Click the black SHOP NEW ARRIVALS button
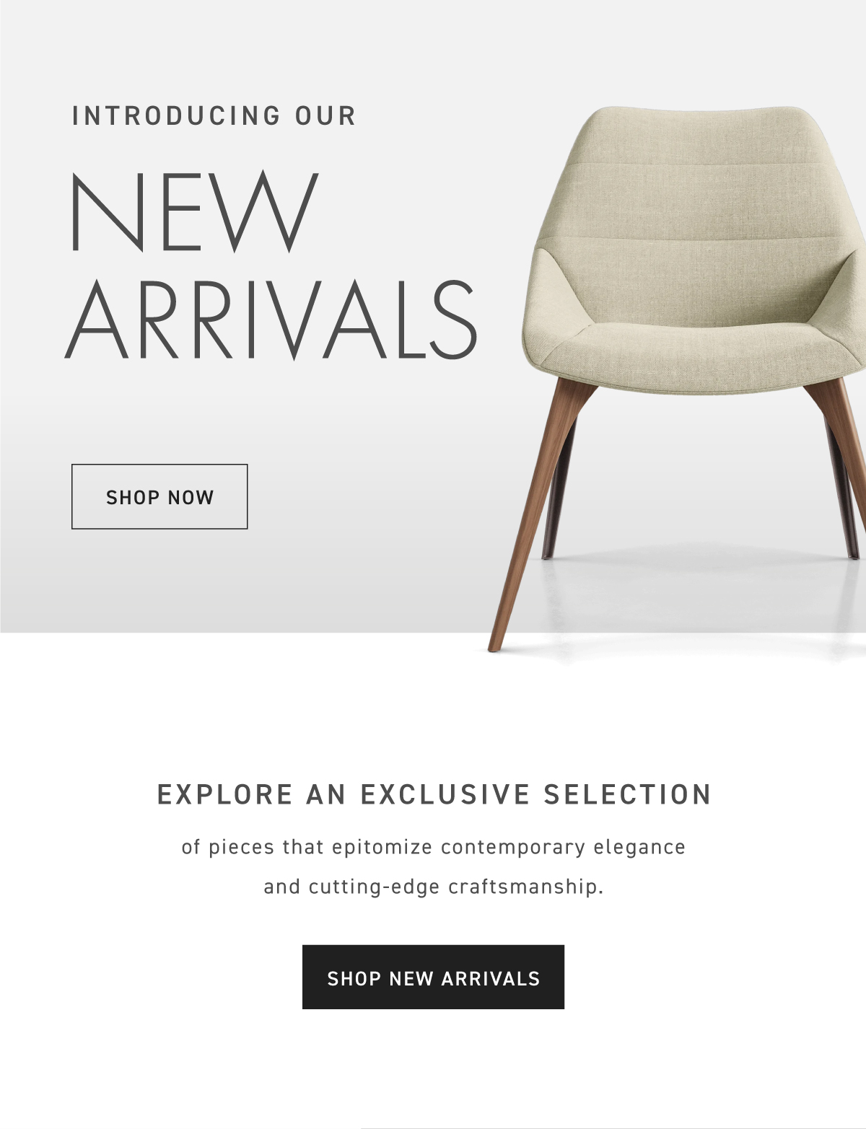The width and height of the screenshot is (866, 1129). 433,977
